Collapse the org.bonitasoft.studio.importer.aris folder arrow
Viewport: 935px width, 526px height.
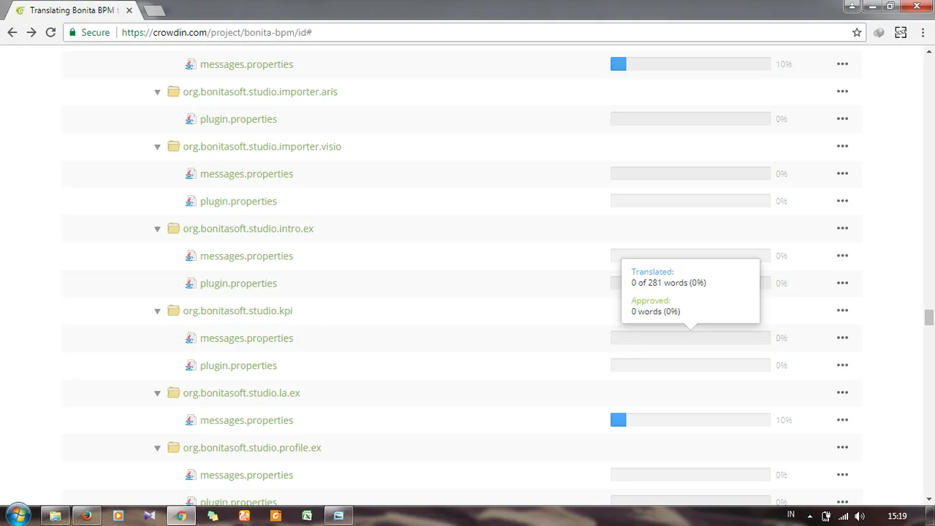(157, 92)
